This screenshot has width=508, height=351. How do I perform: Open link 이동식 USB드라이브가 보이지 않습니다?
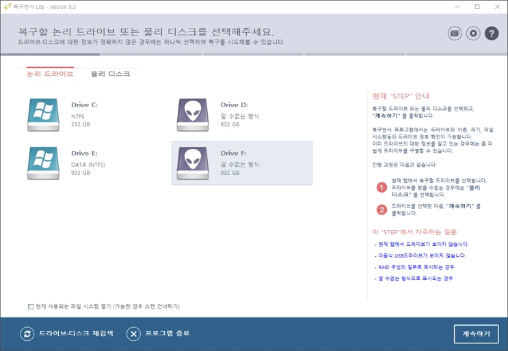[422, 255]
